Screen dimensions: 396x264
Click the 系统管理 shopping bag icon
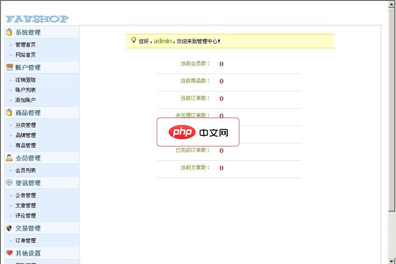8,32
